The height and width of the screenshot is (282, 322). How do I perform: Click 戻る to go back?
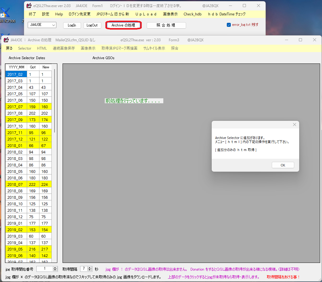pos(9,48)
